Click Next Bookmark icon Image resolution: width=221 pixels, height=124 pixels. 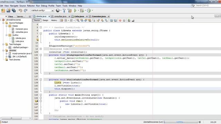[102, 21]
